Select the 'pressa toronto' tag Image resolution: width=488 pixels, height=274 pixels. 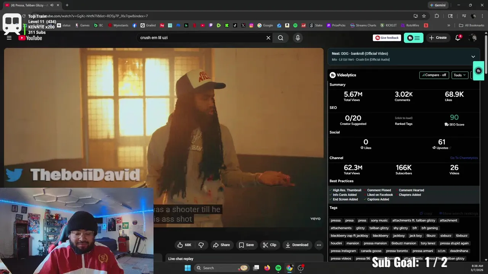(397, 251)
